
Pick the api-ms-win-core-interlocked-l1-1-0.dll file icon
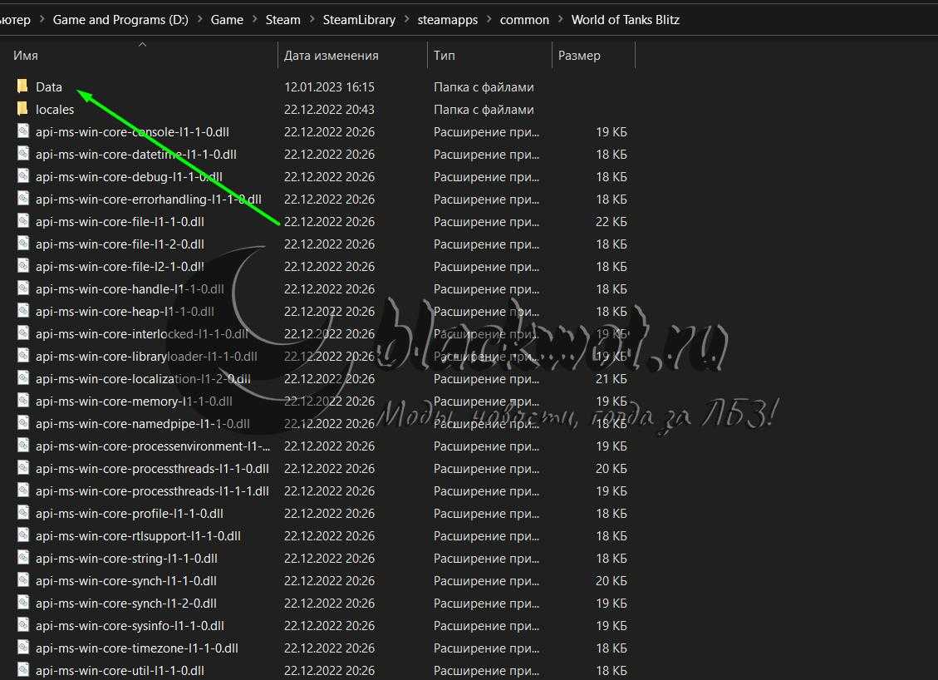click(x=23, y=333)
